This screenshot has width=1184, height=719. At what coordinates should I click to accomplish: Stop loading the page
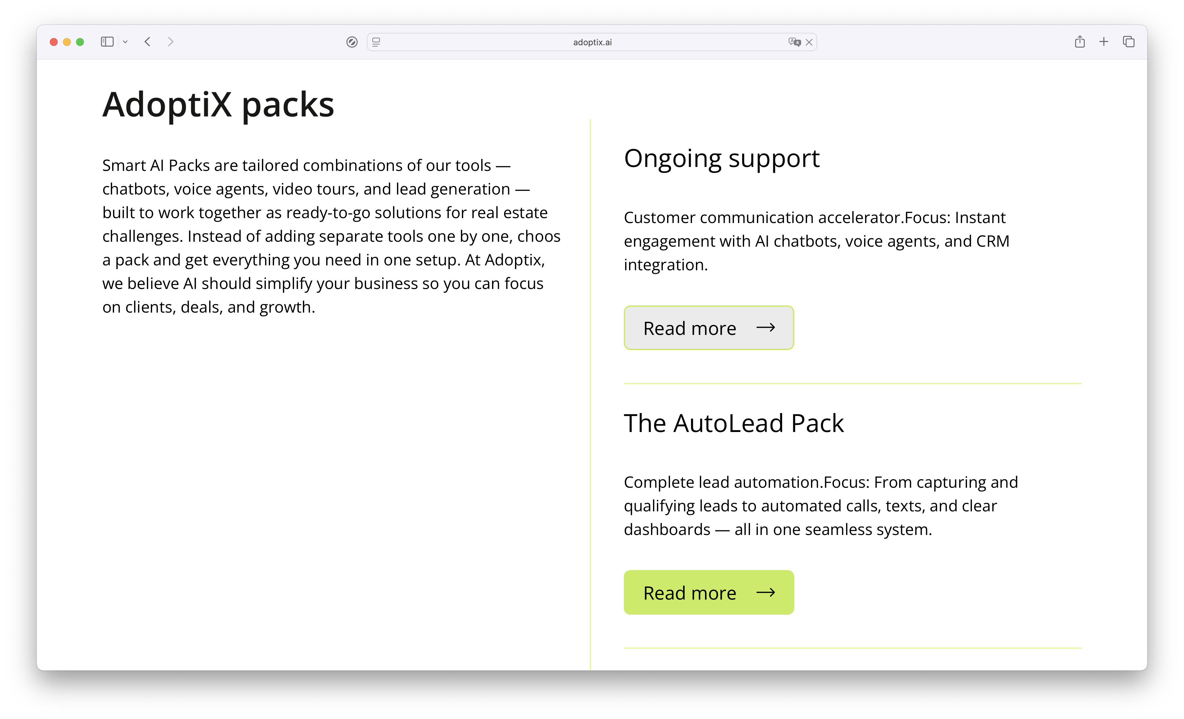[809, 42]
